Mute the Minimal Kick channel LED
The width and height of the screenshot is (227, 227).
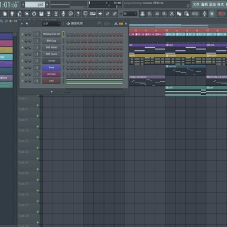click(x=22, y=34)
